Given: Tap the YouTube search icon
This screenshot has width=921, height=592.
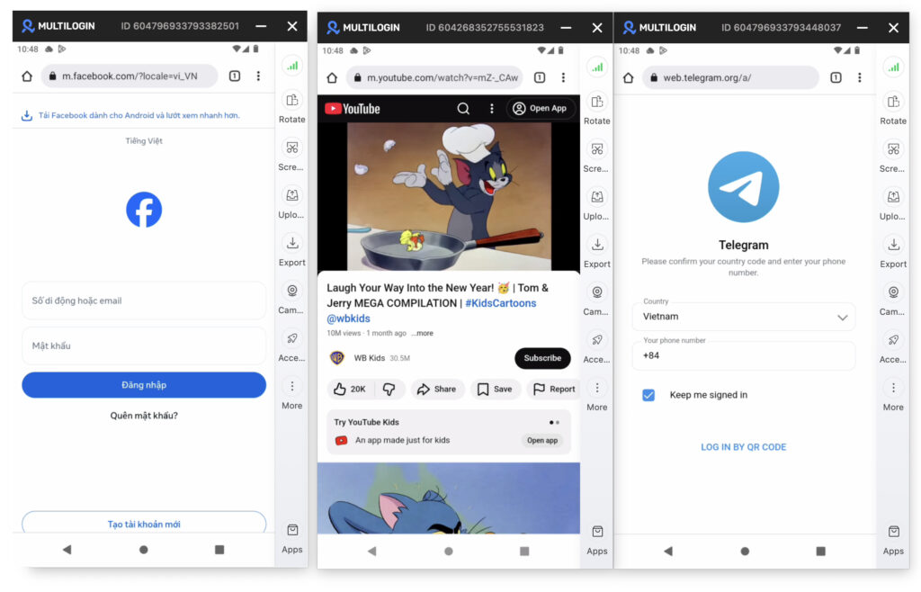Looking at the screenshot, I should [463, 108].
